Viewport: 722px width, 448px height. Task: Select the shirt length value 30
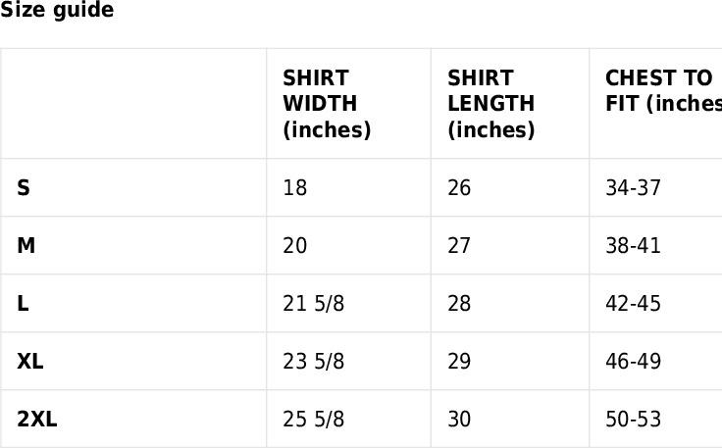459,420
